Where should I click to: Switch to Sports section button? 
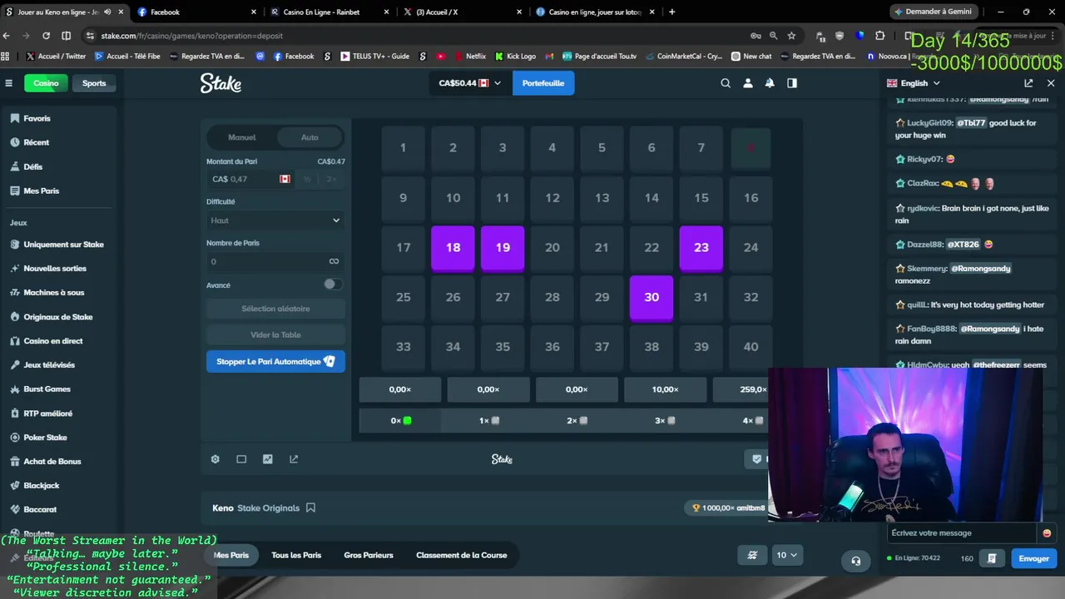pos(94,83)
